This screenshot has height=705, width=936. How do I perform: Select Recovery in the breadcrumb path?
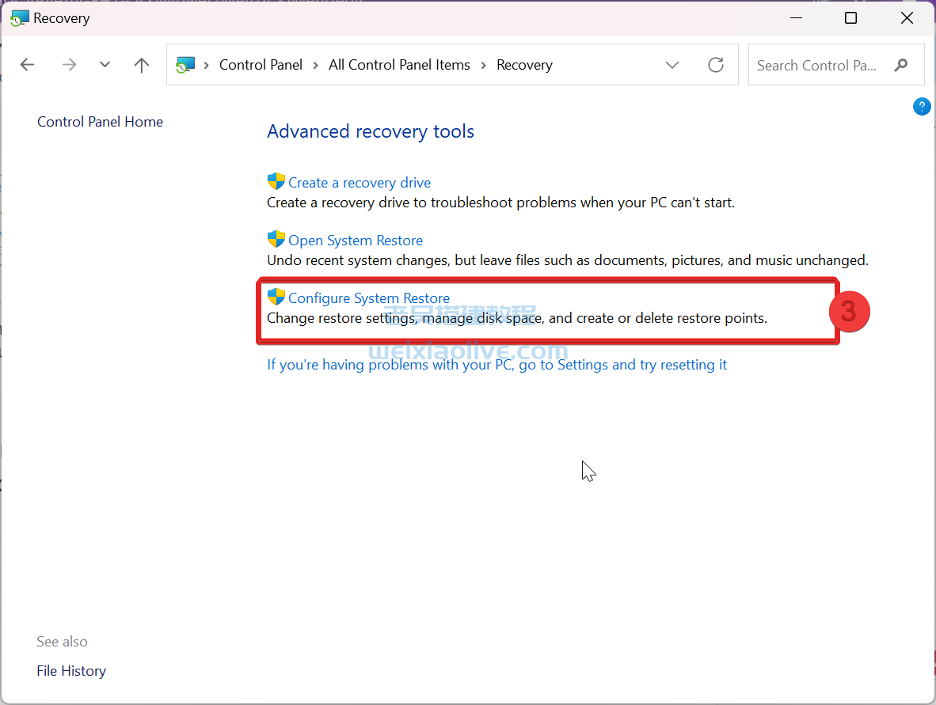[x=524, y=65]
